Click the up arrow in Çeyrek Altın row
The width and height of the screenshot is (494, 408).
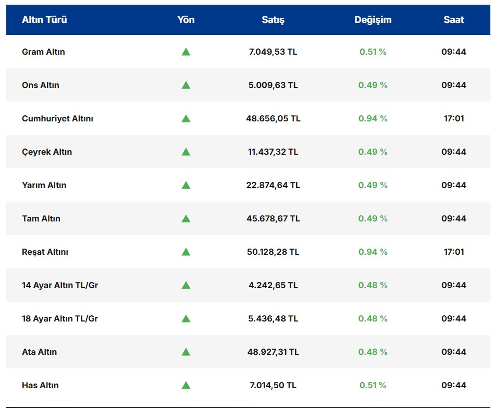tap(186, 152)
